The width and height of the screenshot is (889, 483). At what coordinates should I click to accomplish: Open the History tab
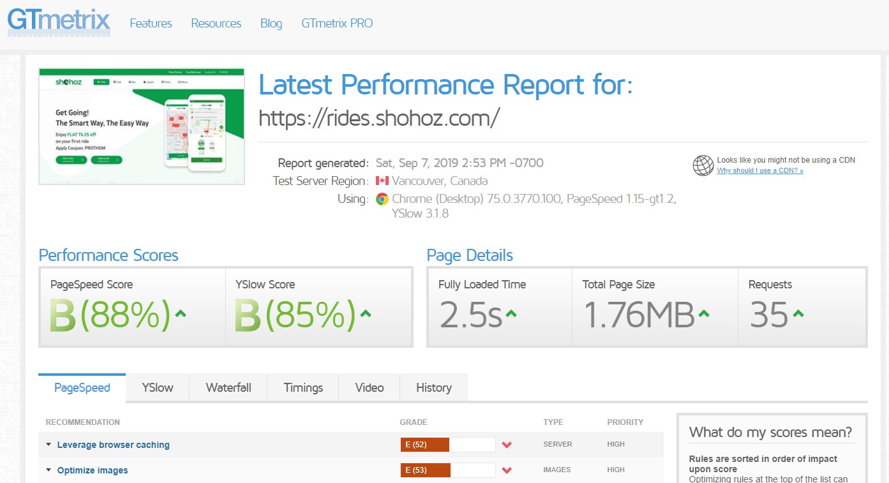(x=434, y=387)
